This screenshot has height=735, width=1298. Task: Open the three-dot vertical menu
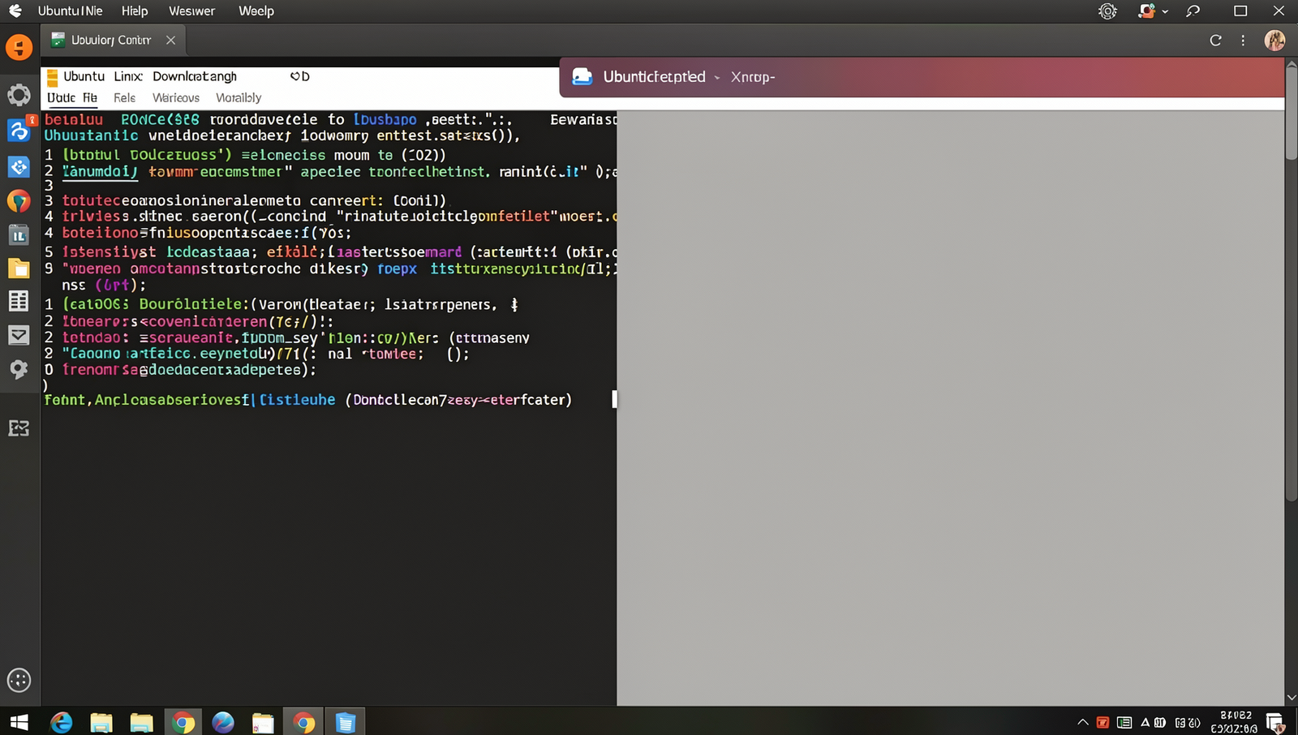click(x=1243, y=41)
